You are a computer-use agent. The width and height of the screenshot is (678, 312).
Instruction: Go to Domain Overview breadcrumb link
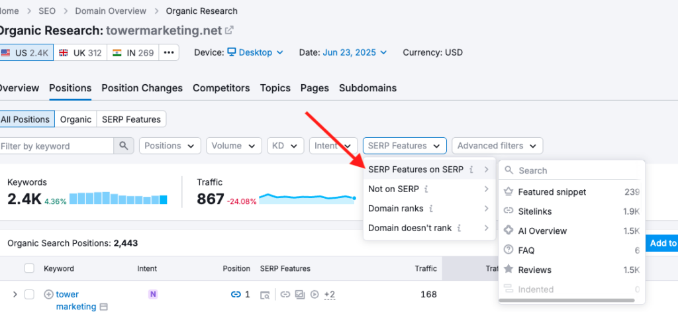(111, 11)
